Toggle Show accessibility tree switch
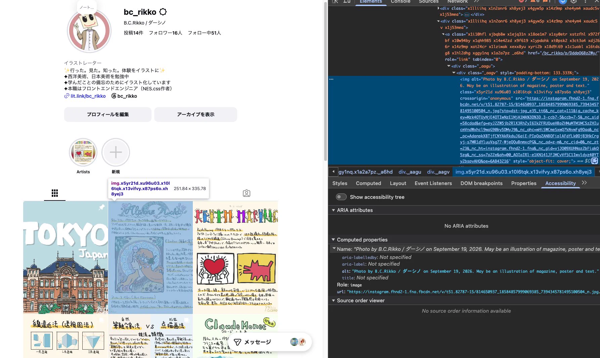The height and width of the screenshot is (358, 600). 341,197
